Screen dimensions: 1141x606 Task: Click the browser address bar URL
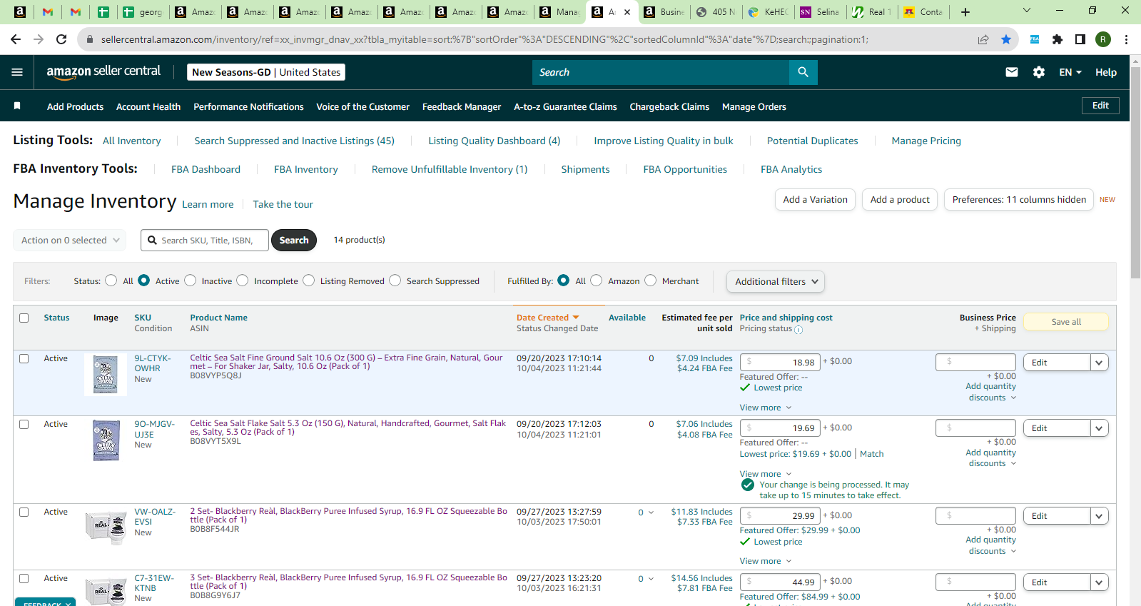[485, 39]
